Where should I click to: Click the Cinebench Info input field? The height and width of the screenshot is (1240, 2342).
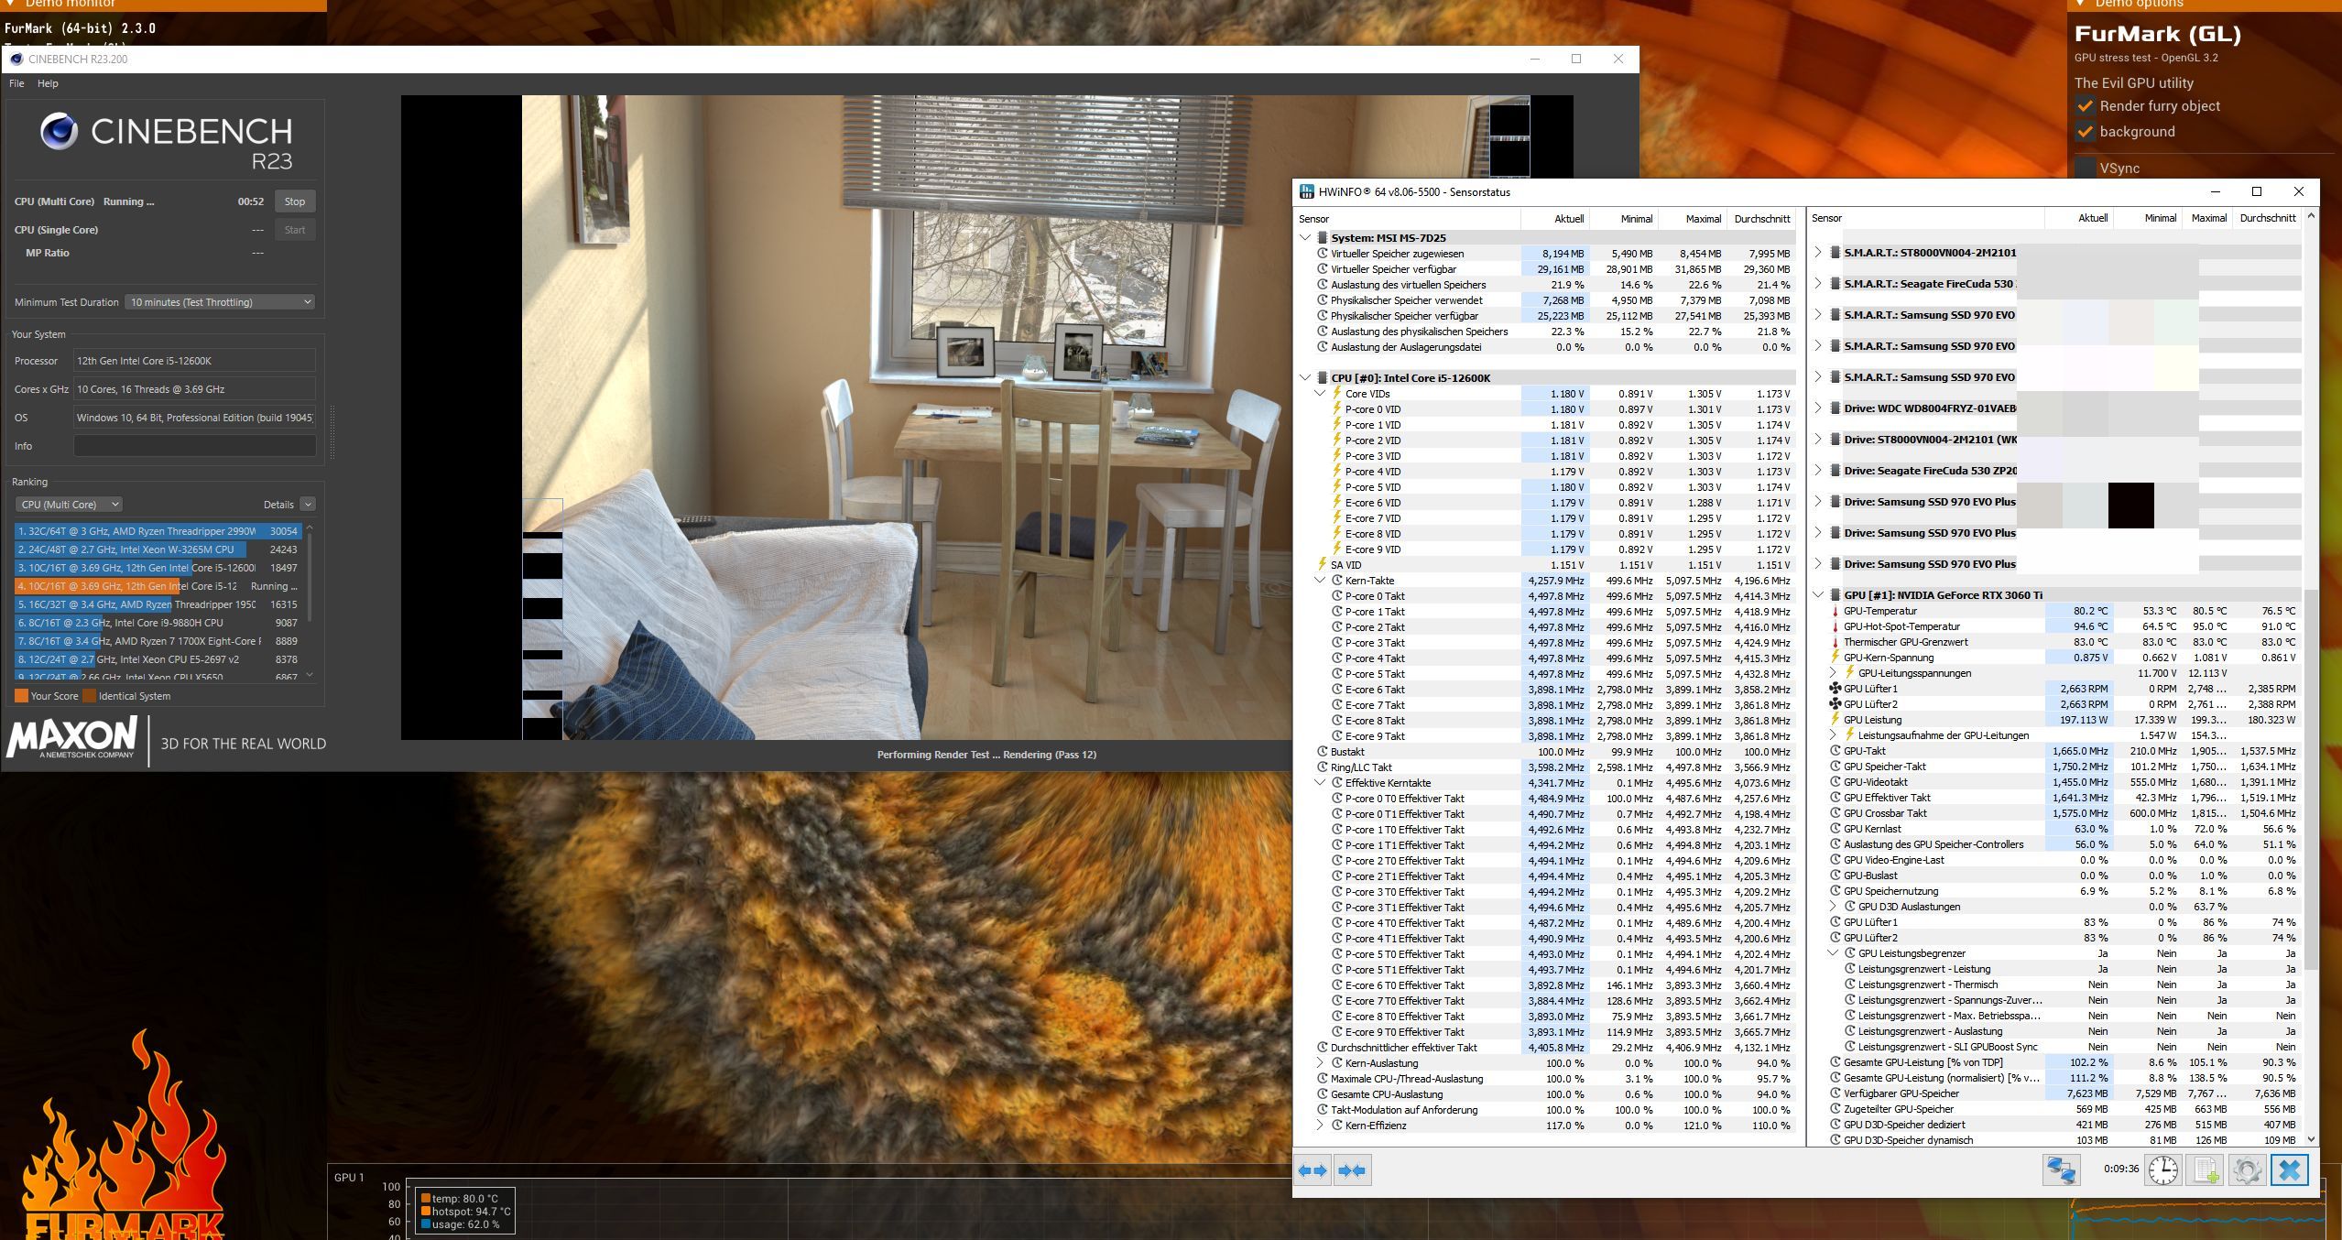click(194, 446)
